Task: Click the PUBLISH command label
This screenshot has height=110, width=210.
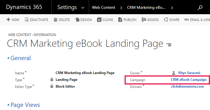Action: click(x=130, y=20)
